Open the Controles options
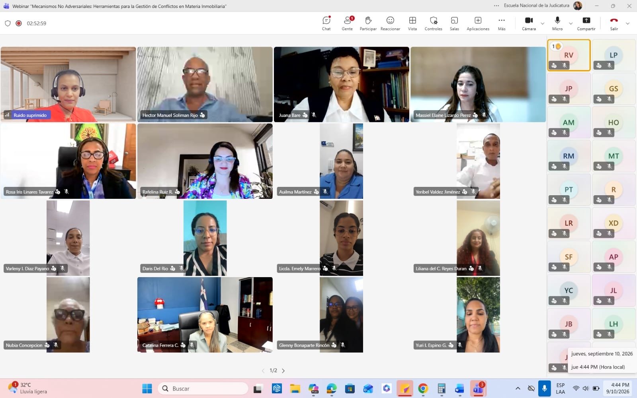The height and width of the screenshot is (398, 637). point(433,23)
